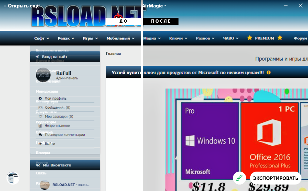Screen dimensions: 308x191
Task: Open the image thumbnail at bottom left
Action: click(x=13, y=178)
